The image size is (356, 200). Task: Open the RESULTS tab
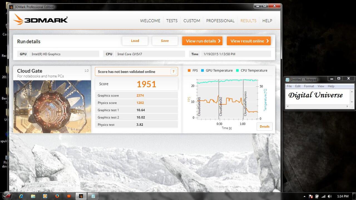(248, 21)
